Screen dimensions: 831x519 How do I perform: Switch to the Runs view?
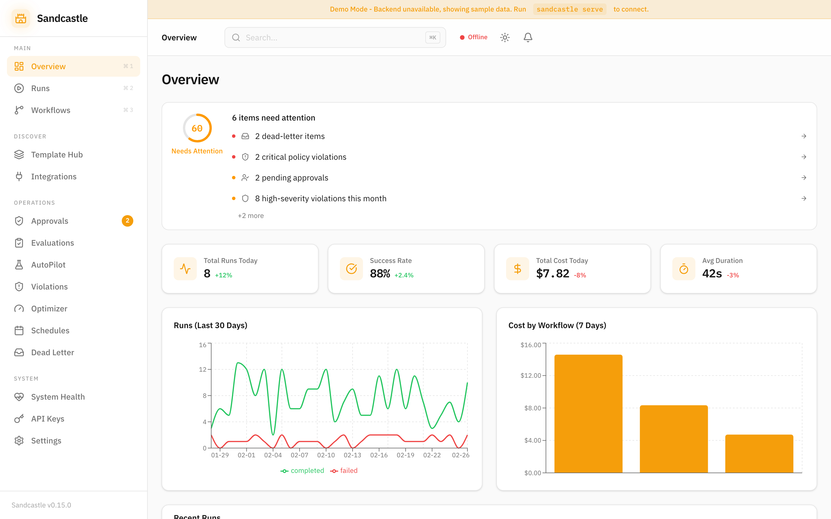40,88
